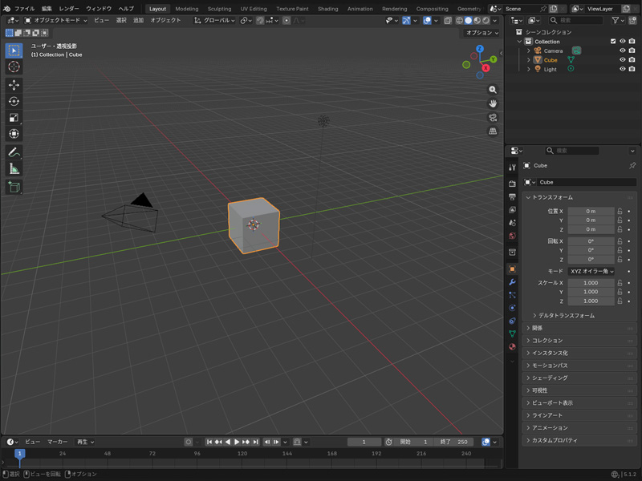Open the viewport Options dropdown

(x=481, y=33)
